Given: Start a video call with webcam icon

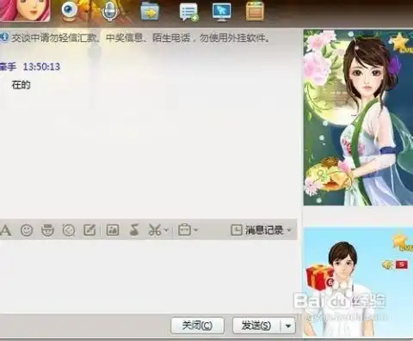Looking at the screenshot, I should 70,11.
